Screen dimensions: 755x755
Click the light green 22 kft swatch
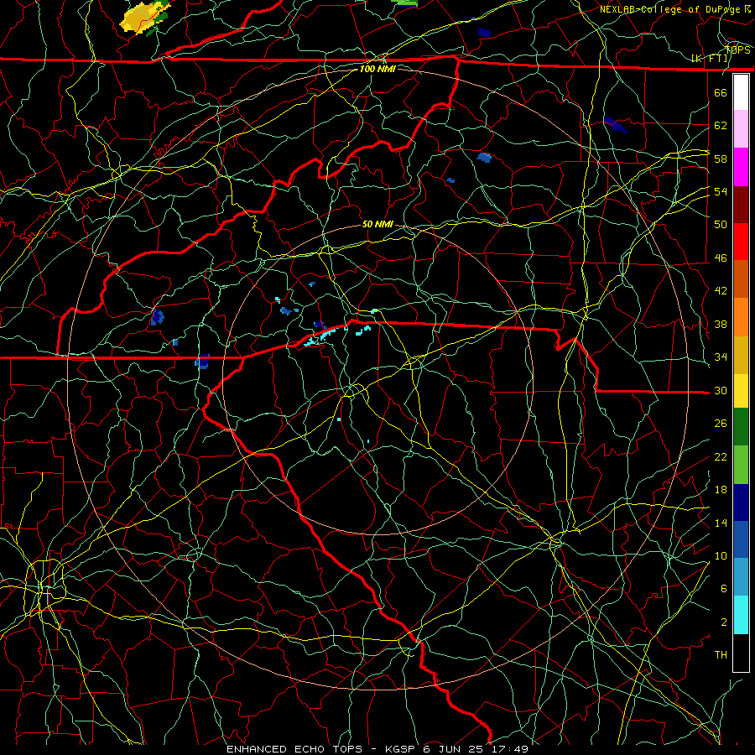[741, 465]
